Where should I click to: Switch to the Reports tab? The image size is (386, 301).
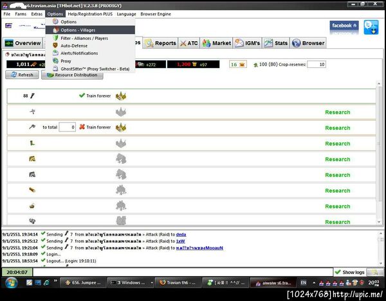[x=160, y=43]
